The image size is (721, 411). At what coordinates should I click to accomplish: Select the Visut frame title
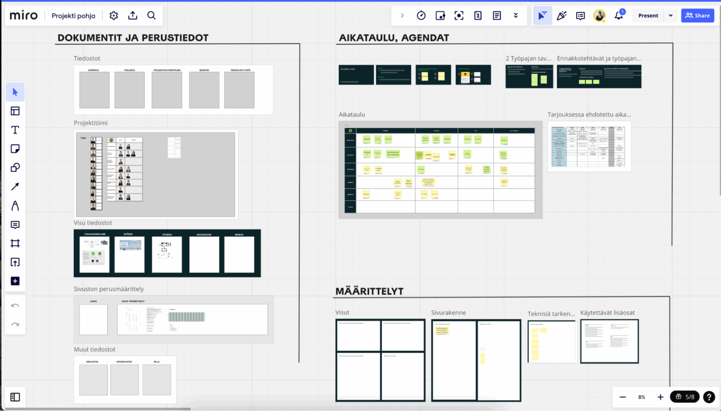pyautogui.click(x=342, y=313)
